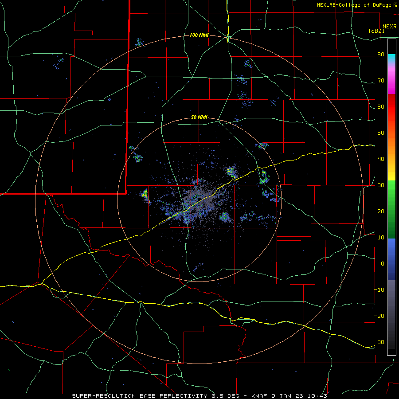Click the -30 value on the dBZ scale

(x=379, y=342)
